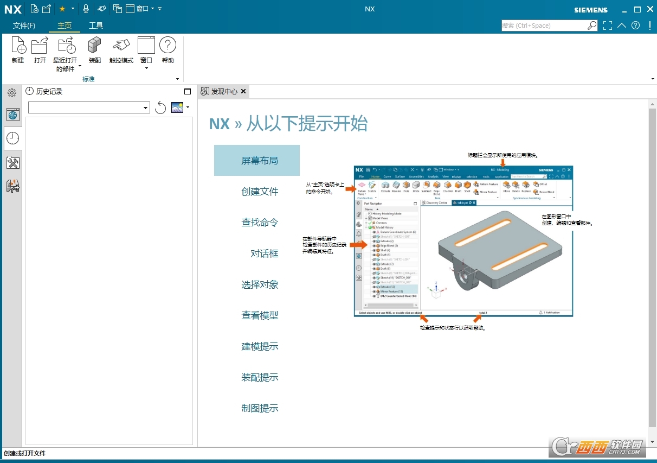Expand history view style dropdown arrow
The height and width of the screenshot is (463, 657).
click(x=188, y=107)
